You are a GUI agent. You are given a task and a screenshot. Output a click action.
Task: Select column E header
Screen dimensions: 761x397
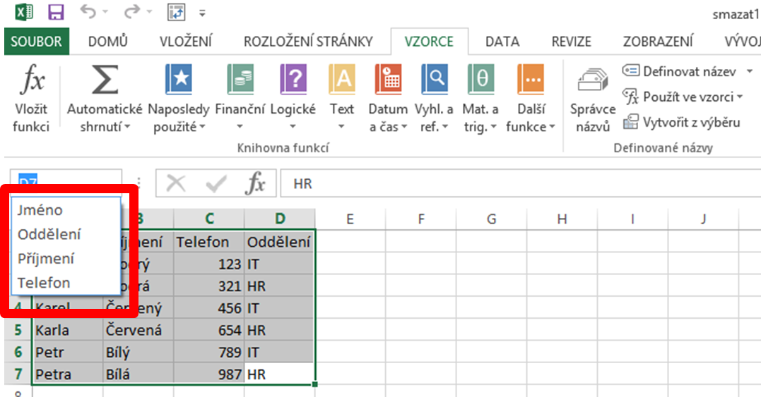(350, 219)
